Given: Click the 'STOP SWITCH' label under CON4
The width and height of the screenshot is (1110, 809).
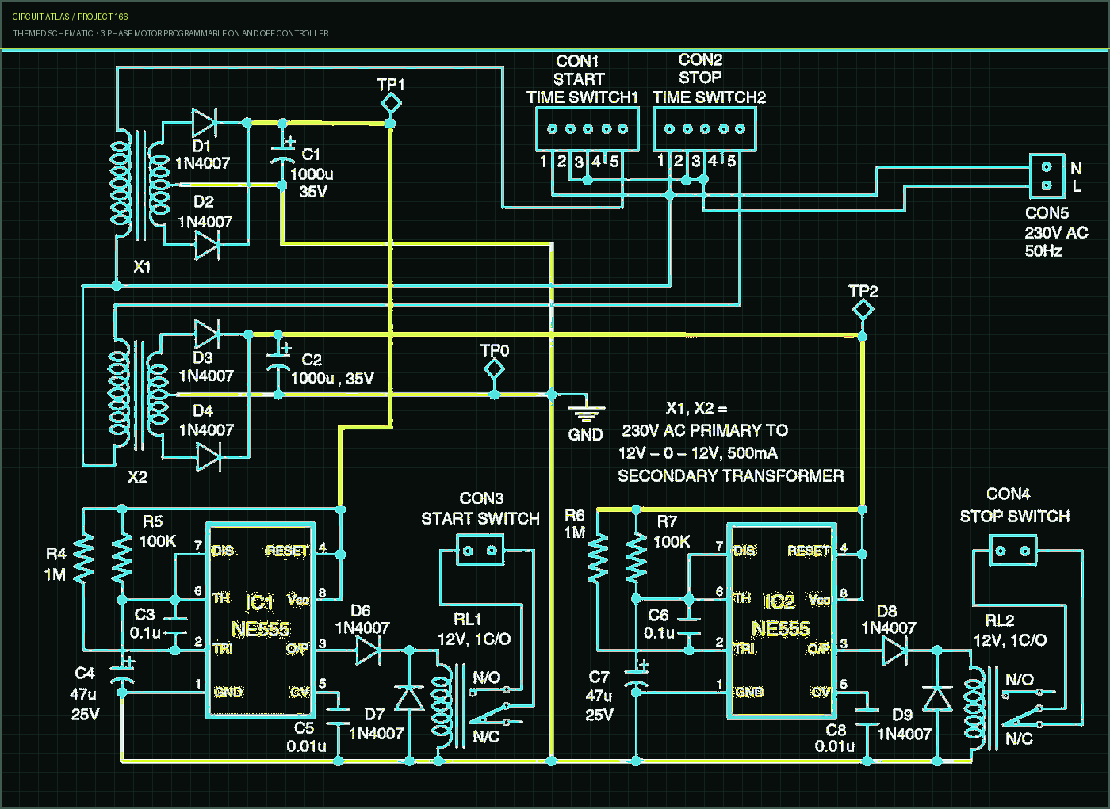Looking at the screenshot, I should pyautogui.click(x=1015, y=517).
